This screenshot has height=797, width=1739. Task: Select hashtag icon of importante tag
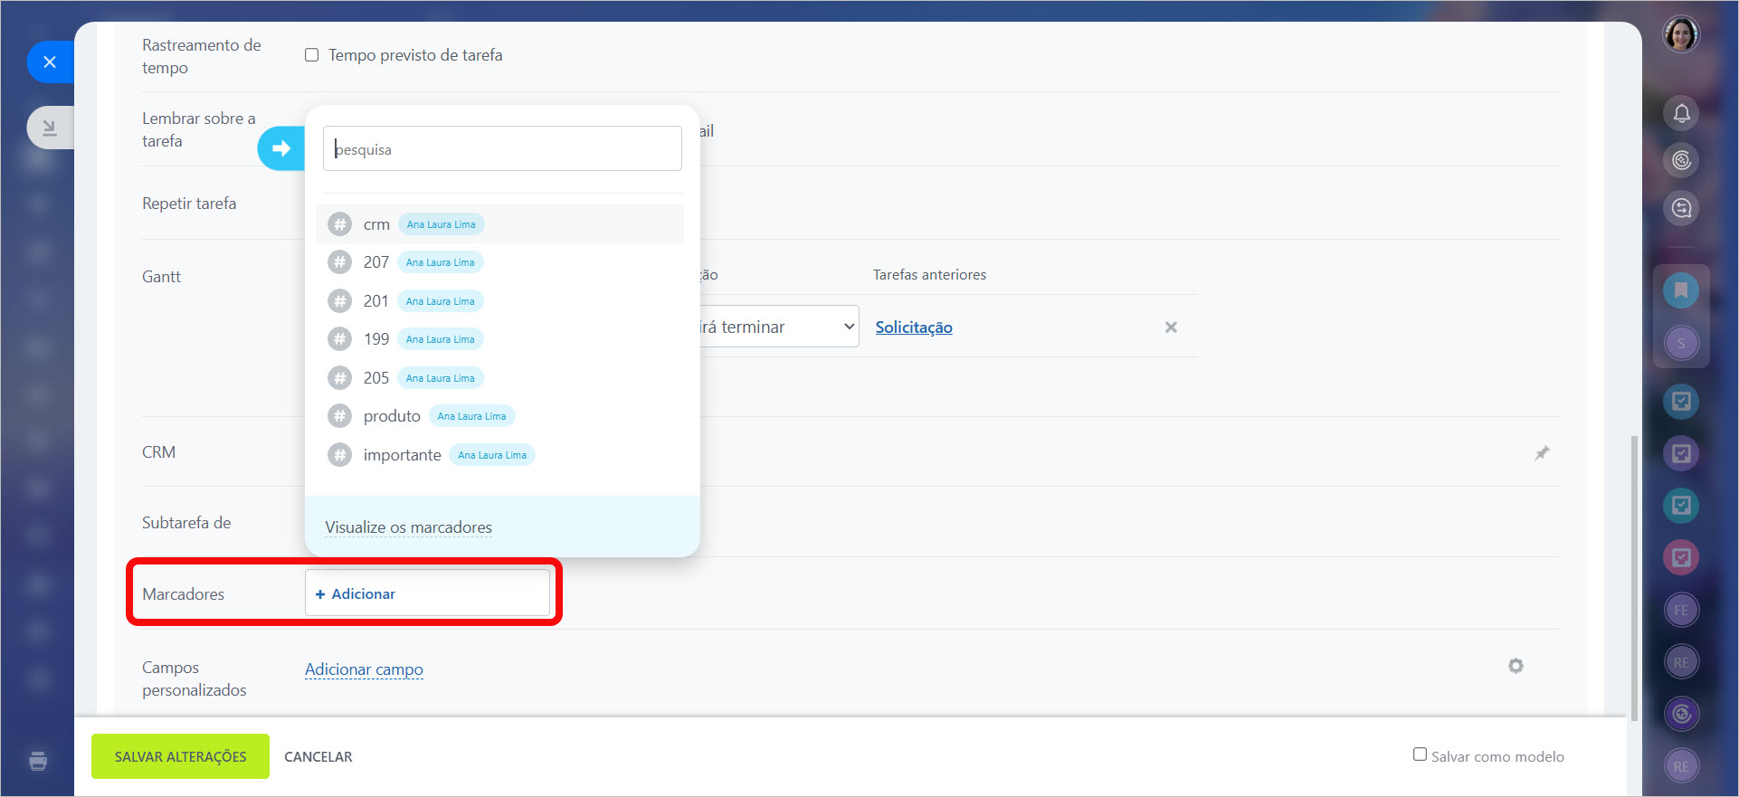tap(339, 454)
